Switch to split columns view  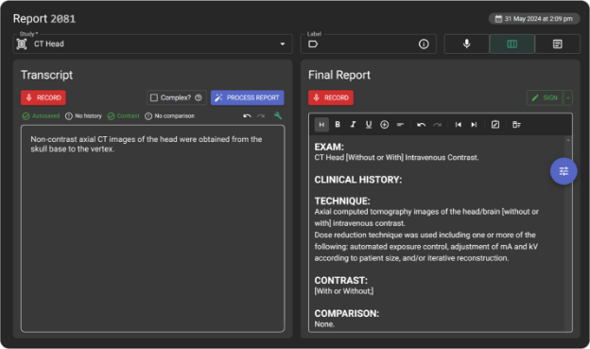(x=512, y=44)
